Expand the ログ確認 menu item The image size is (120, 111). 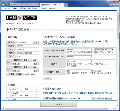[x=22, y=85]
